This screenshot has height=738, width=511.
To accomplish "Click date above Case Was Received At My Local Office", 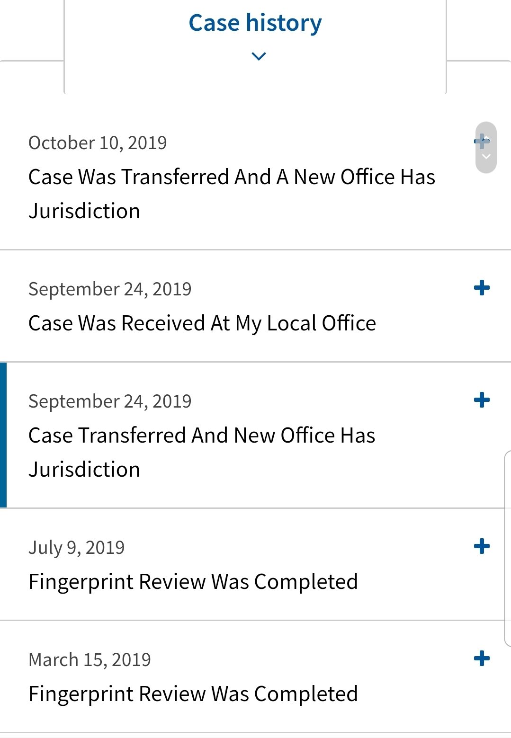I will click(x=110, y=289).
